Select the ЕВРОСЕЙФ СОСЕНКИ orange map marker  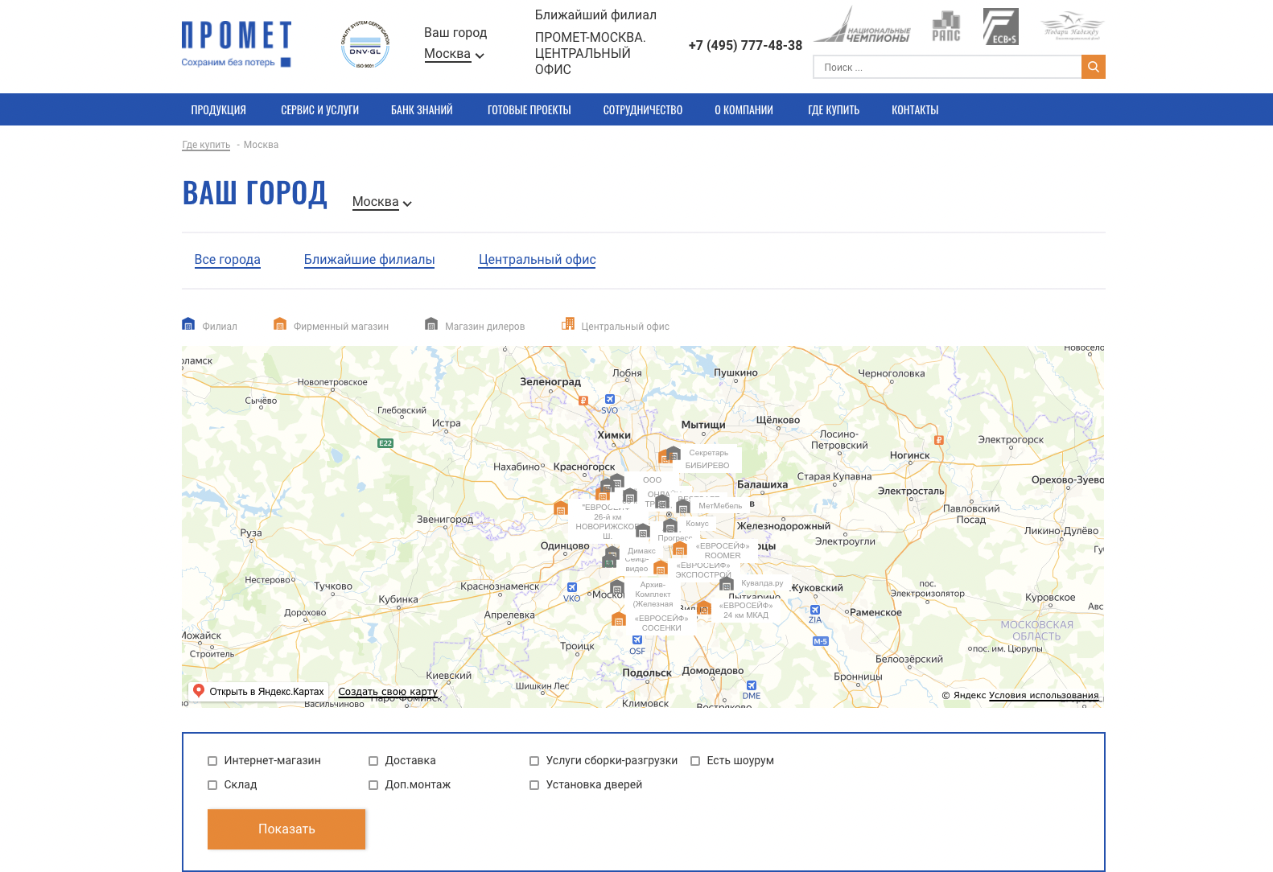pyautogui.click(x=619, y=619)
